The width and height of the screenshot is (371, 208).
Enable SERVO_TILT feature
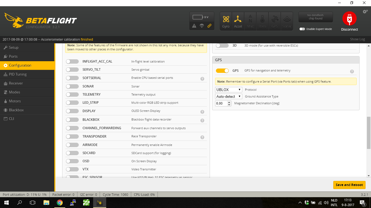pyautogui.click(x=72, y=70)
